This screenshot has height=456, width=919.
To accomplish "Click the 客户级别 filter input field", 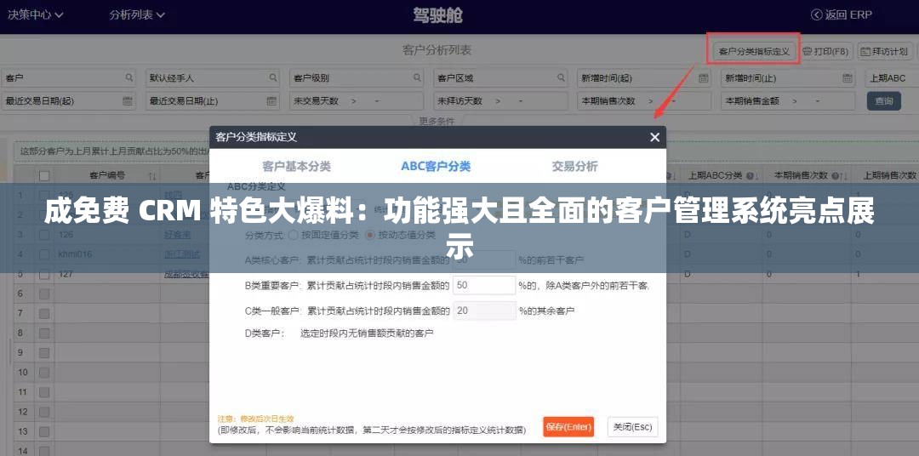I will (x=357, y=77).
